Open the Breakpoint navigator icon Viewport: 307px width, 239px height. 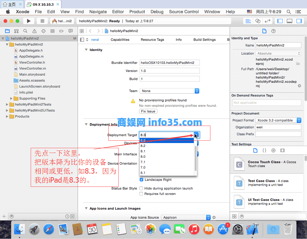[x=61, y=31]
